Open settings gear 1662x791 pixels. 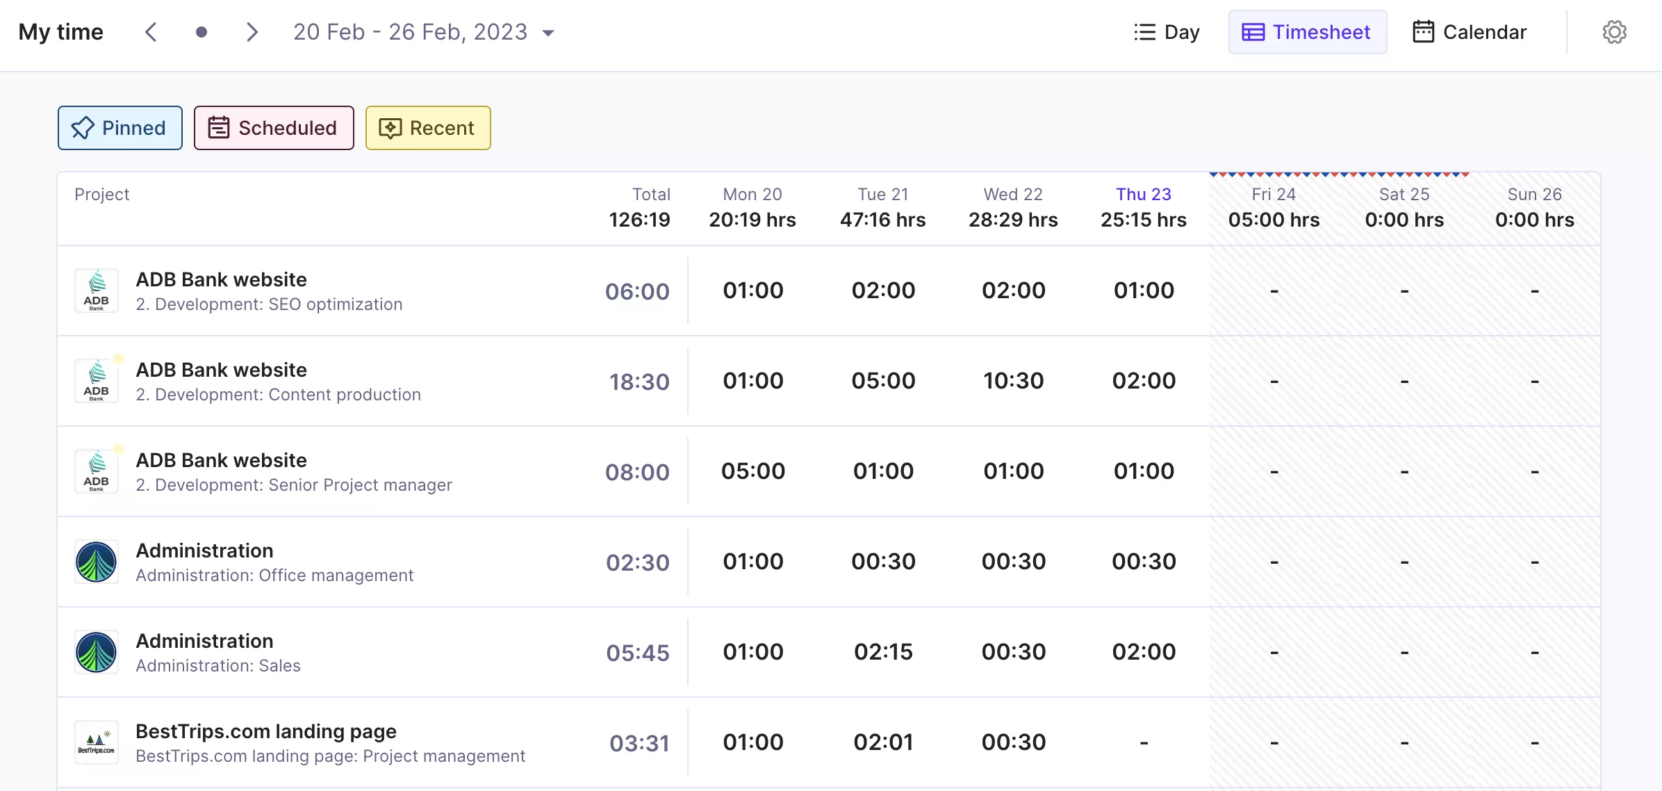pos(1614,32)
